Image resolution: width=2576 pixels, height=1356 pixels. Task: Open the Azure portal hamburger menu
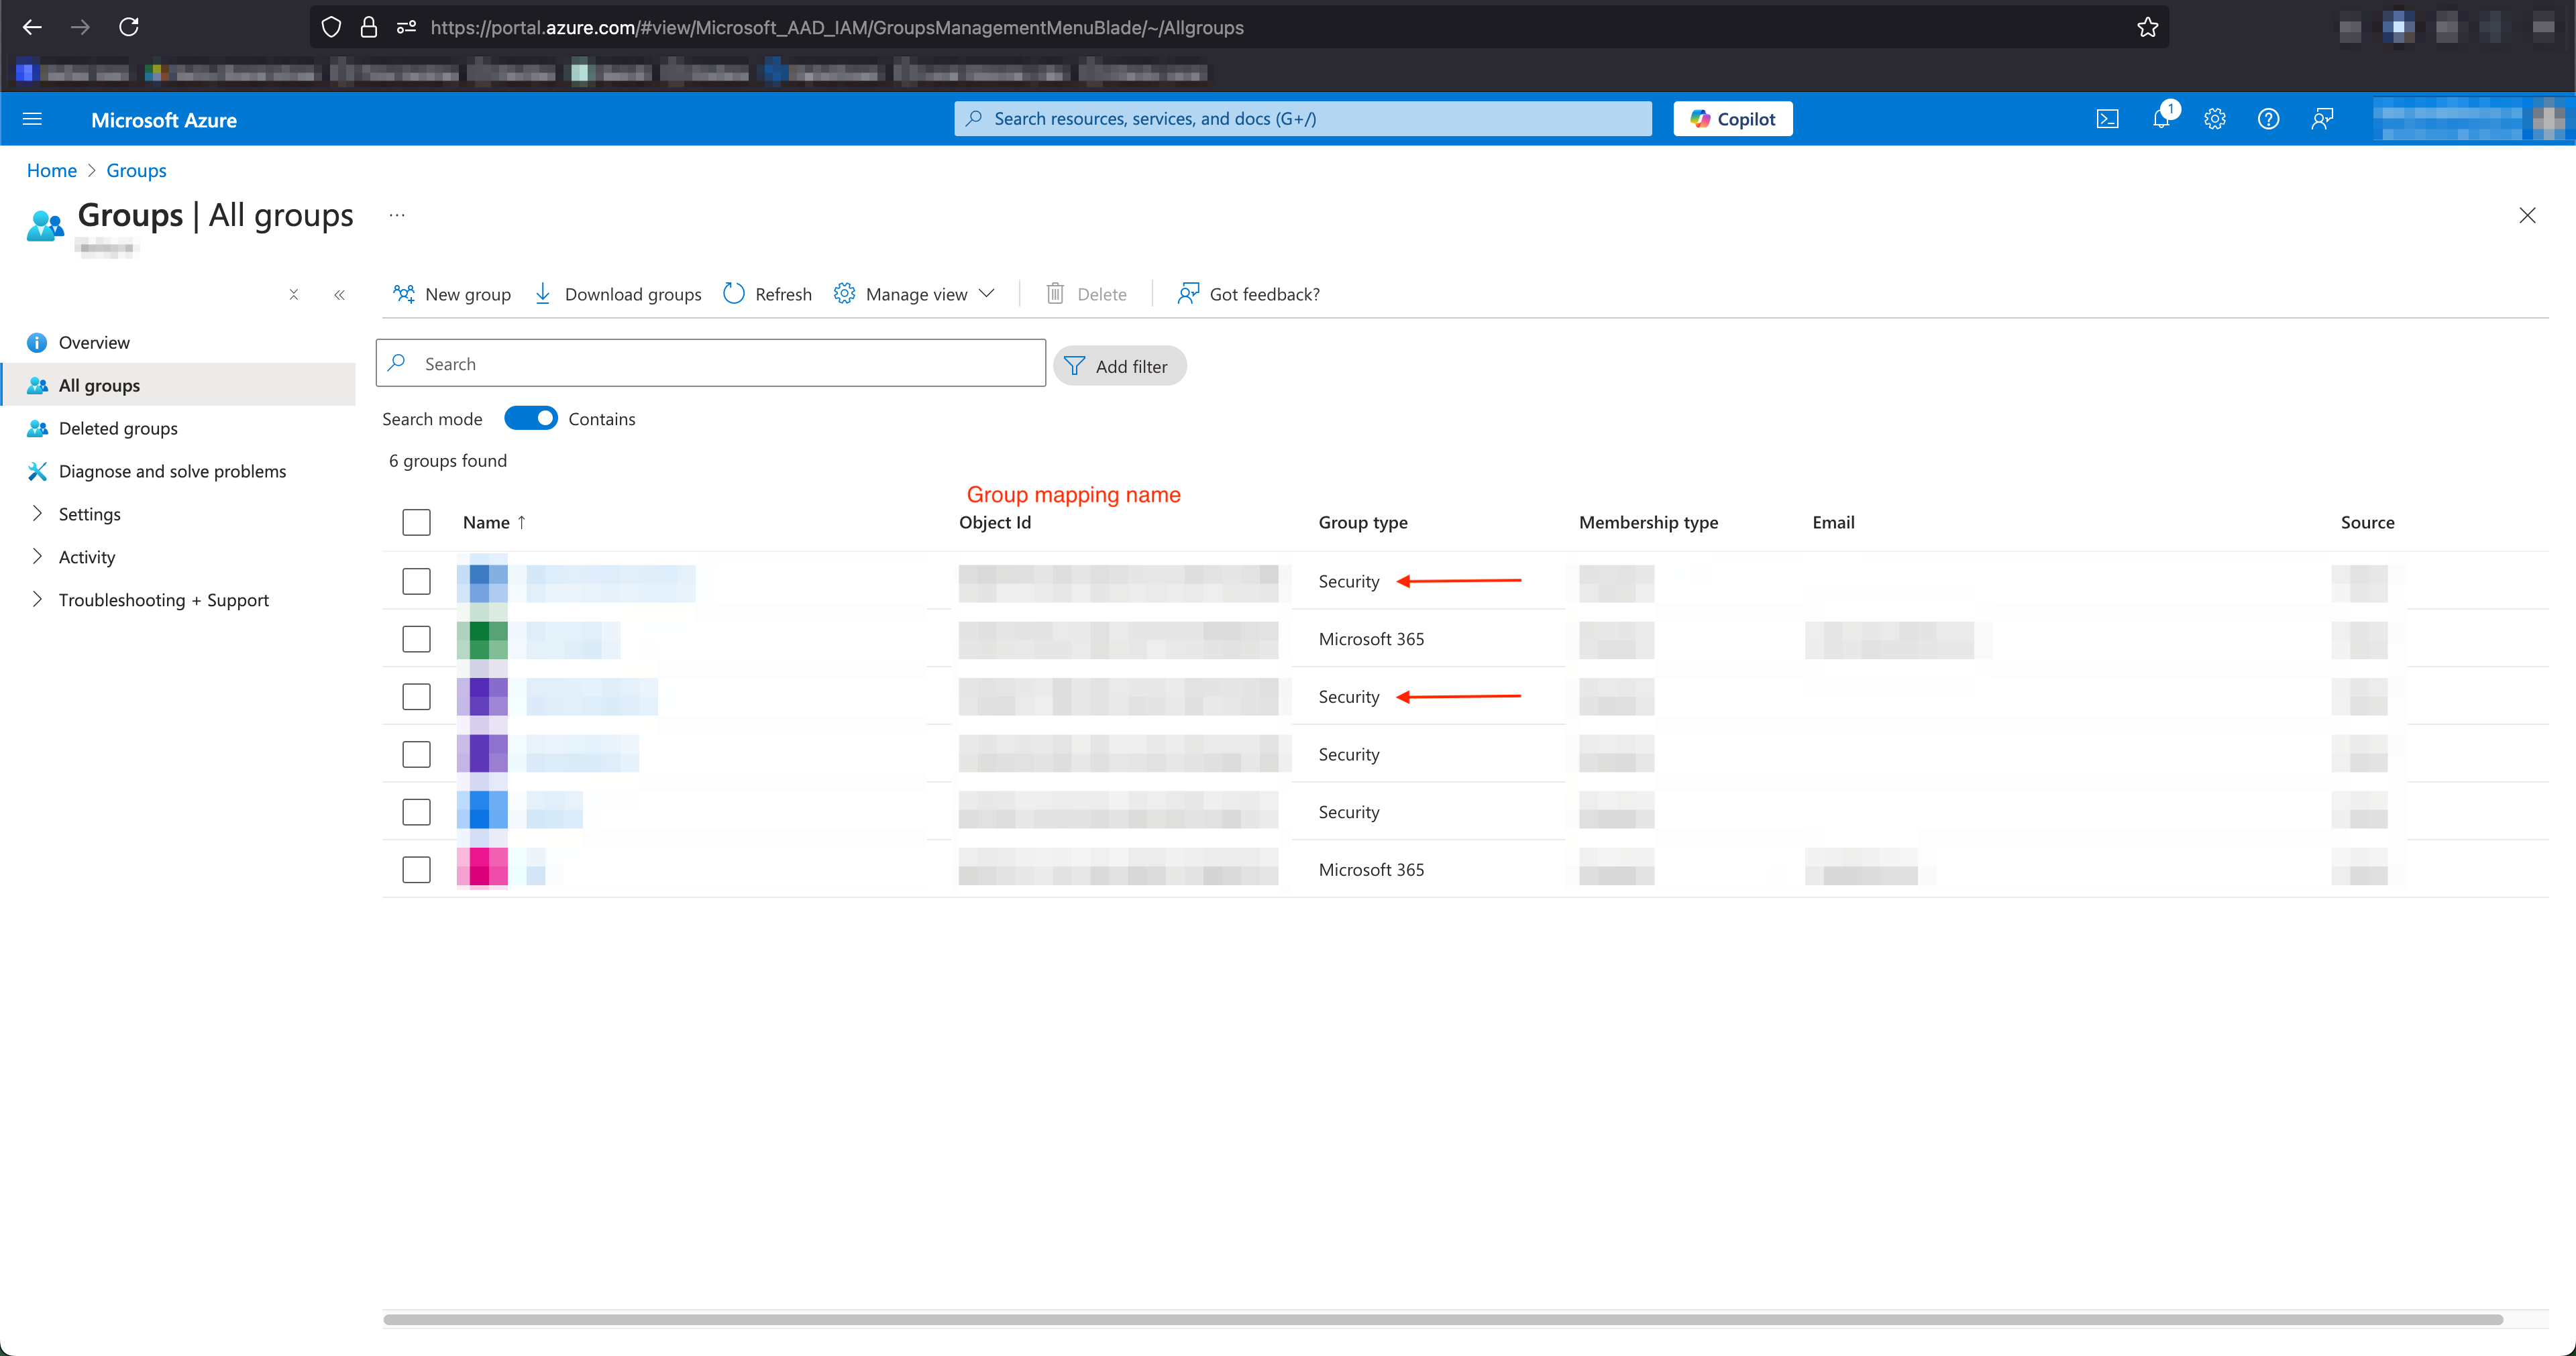(32, 119)
